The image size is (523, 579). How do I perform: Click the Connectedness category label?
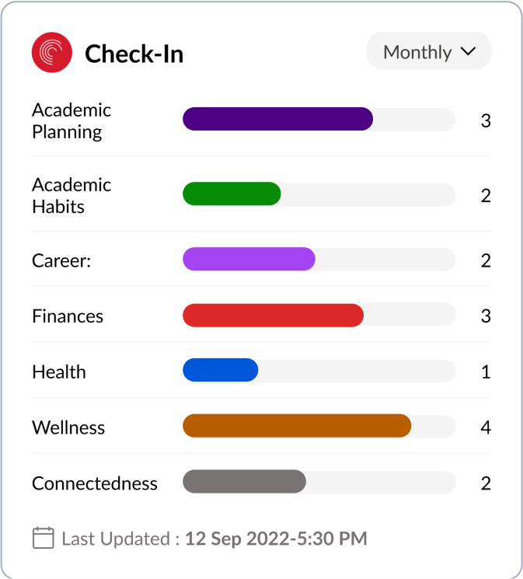tap(95, 483)
